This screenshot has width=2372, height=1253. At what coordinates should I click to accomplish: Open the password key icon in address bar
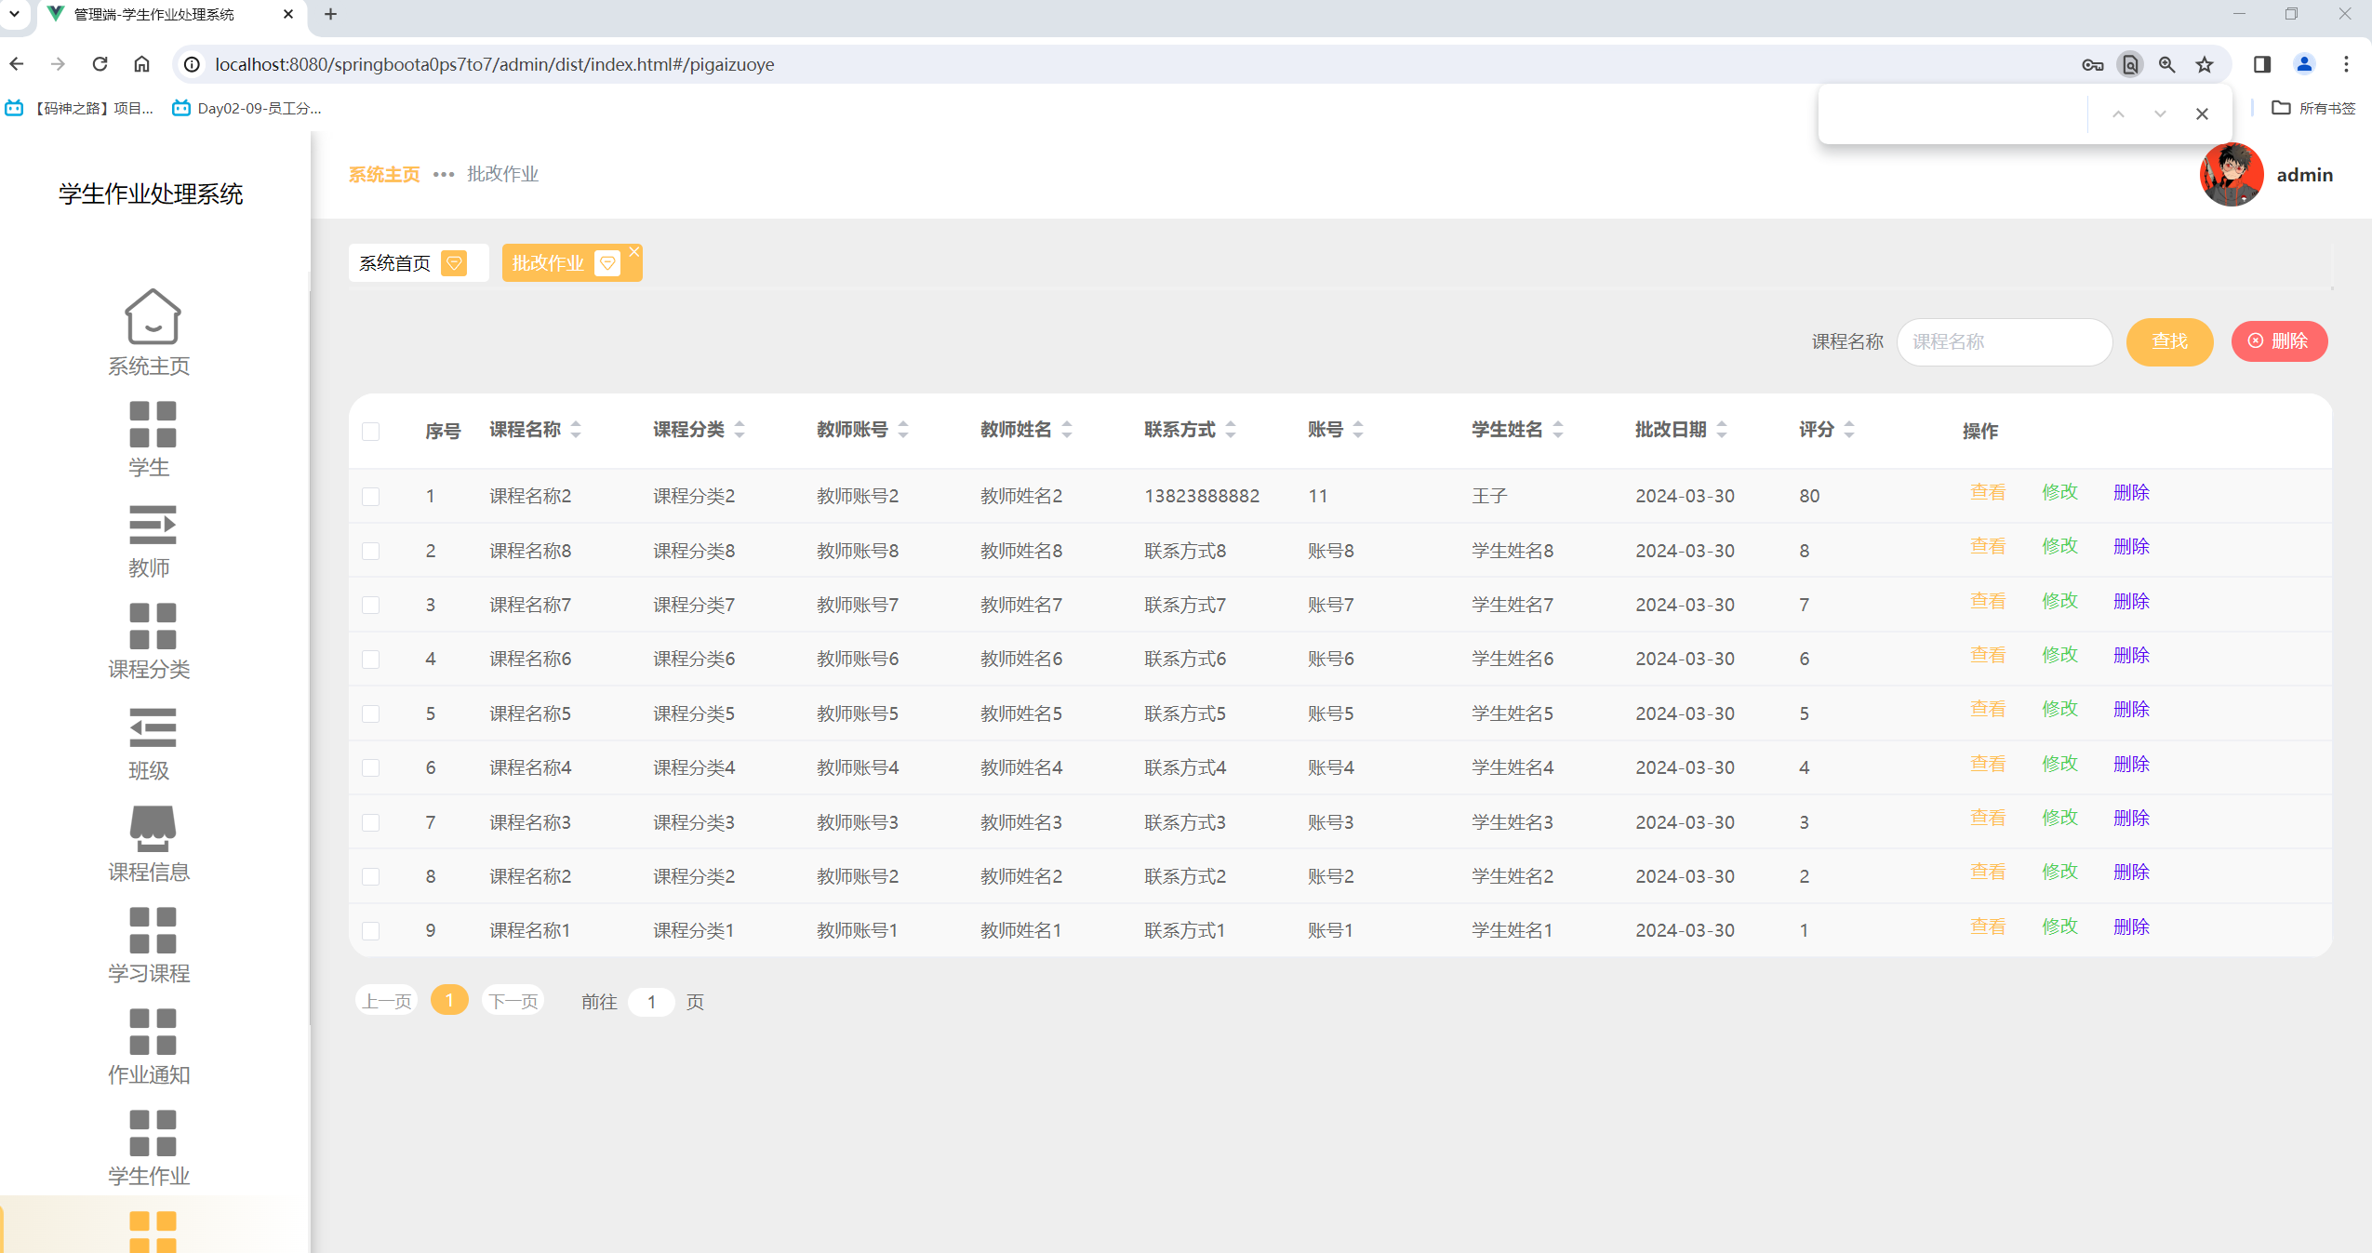[2092, 64]
